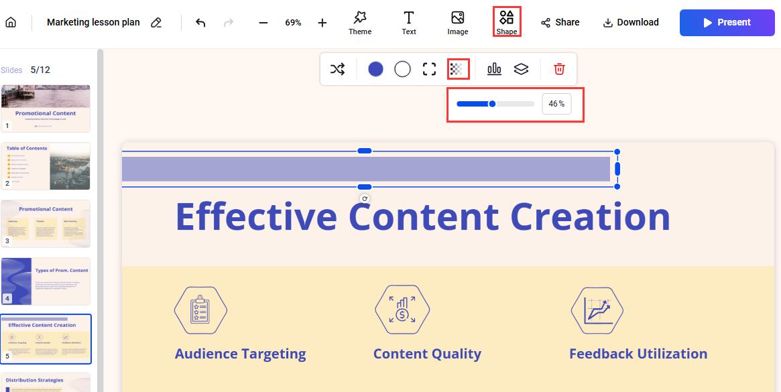The height and width of the screenshot is (392, 781).
Task: Click the Slides 5/12 counter
Action: pos(25,70)
